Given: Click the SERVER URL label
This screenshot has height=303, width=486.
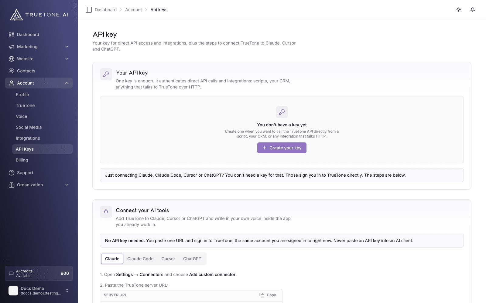Looking at the screenshot, I should tap(115, 295).
